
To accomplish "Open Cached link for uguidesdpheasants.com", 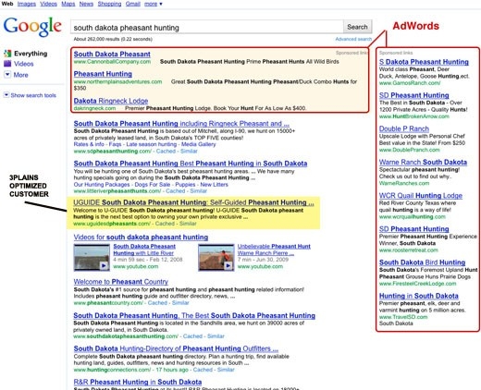I will [x=165, y=224].
